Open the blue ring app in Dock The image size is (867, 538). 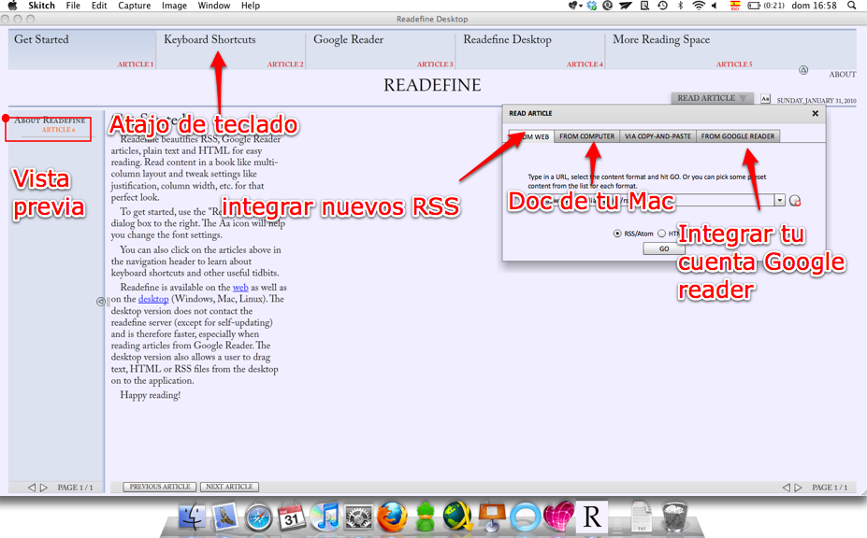525,518
